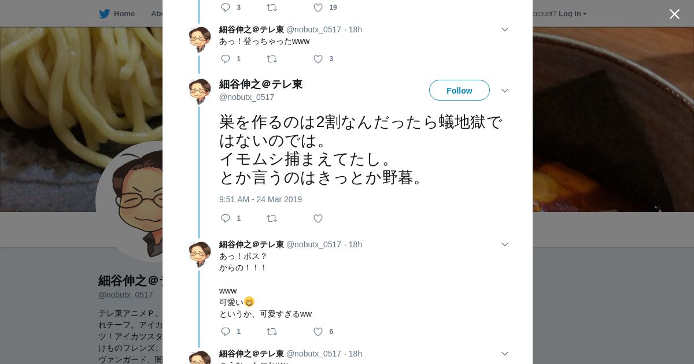The image size is (694, 364).
Task: Like the tweet ending 可愛すぎるww
Action: pyautogui.click(x=318, y=332)
